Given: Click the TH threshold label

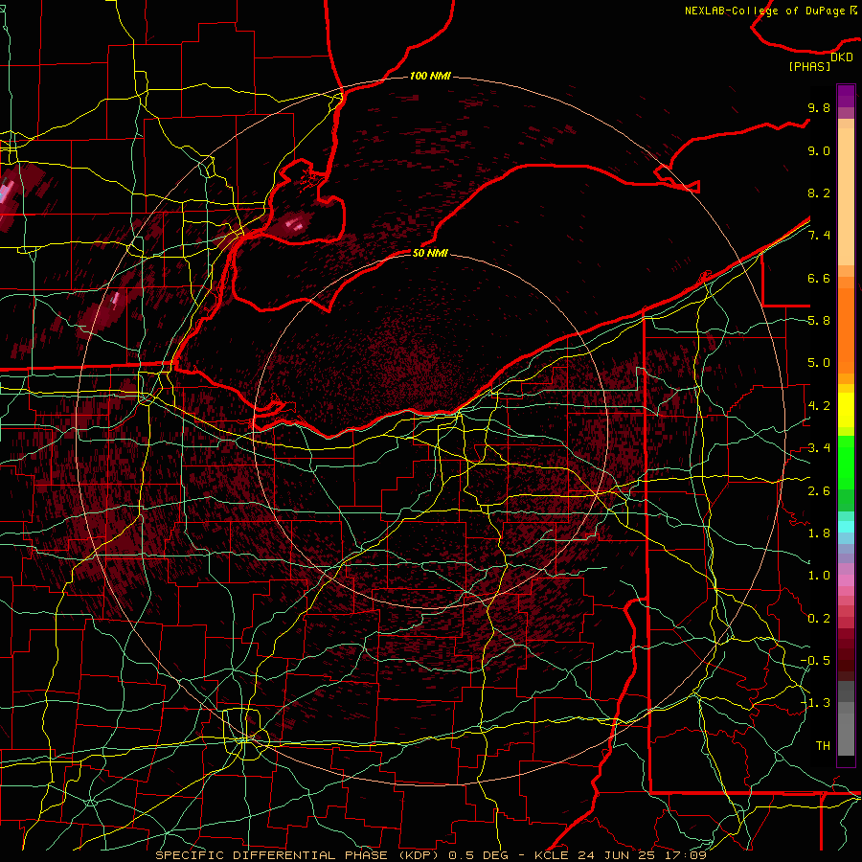Looking at the screenshot, I should pos(823,746).
